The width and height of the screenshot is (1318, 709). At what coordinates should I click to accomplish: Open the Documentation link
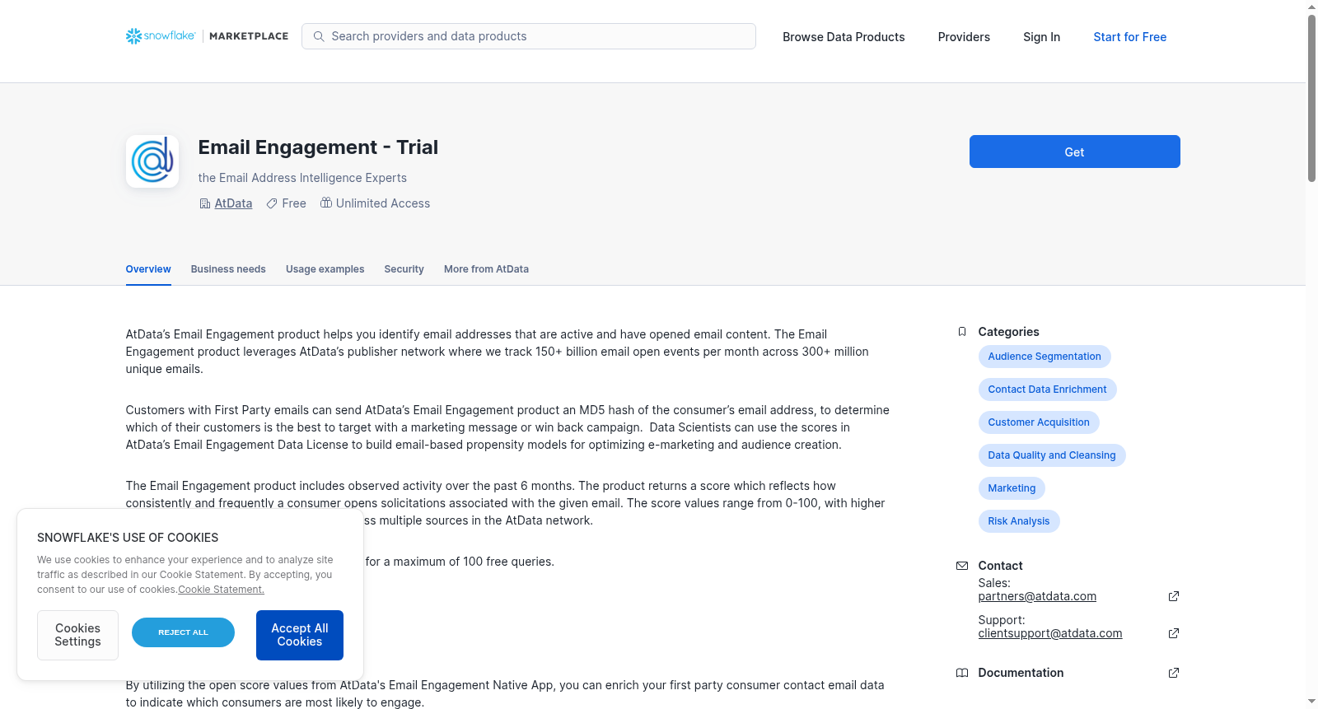(1021, 673)
